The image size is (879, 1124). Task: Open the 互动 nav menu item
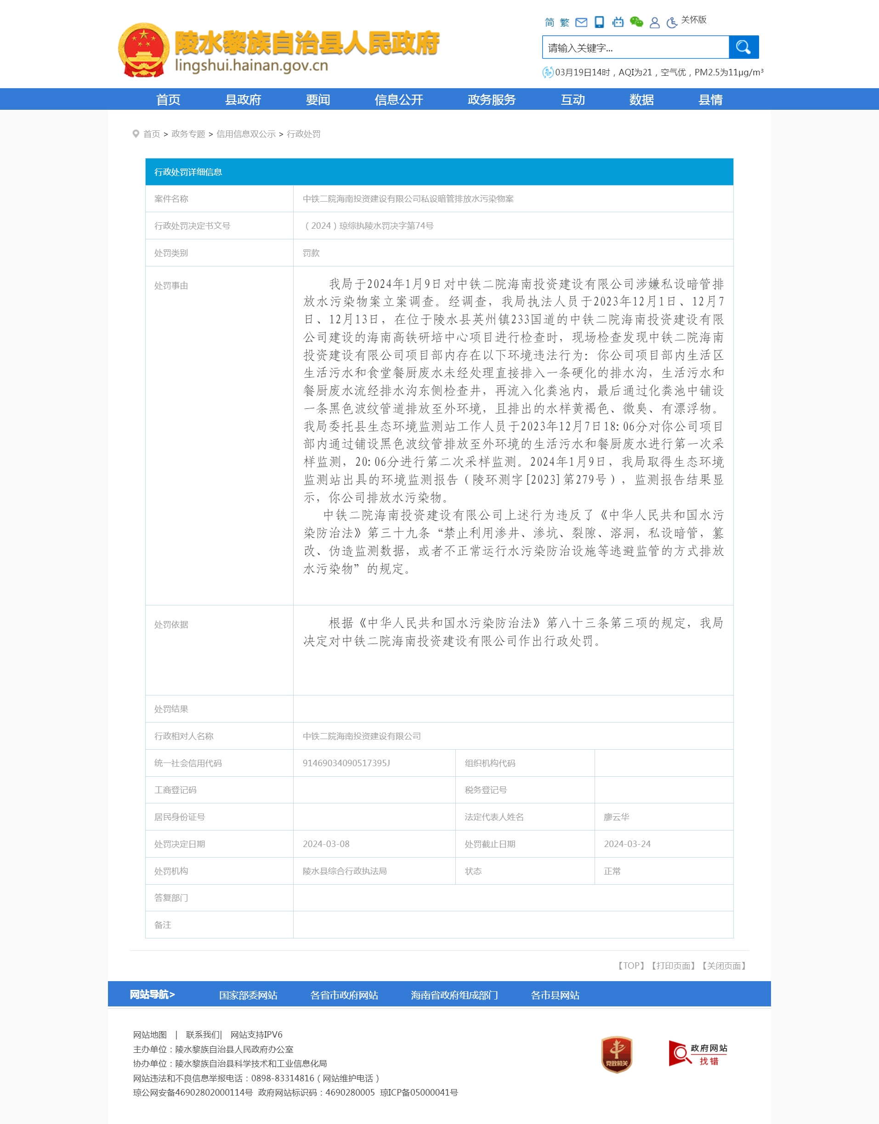pos(573,99)
